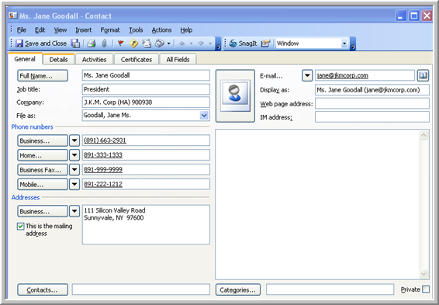Click the IM address field
Image resolution: width=439 pixels, height=305 pixels.
(x=372, y=116)
